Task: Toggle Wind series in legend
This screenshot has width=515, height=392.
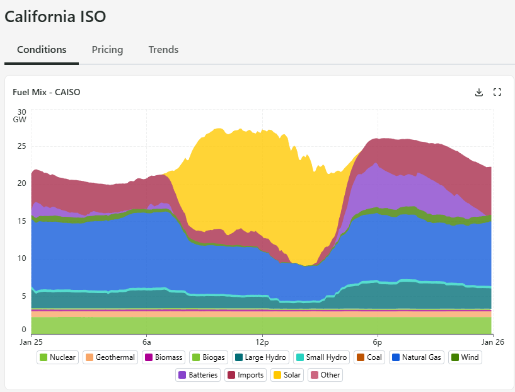Action: pos(465,357)
